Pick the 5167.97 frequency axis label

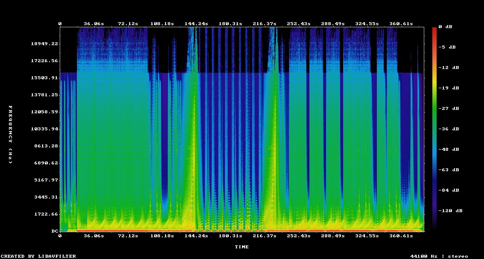[x=44, y=180]
